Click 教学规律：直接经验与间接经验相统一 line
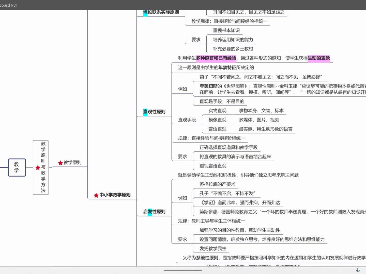Viewport: 366px width, 274px height. coord(230,21)
